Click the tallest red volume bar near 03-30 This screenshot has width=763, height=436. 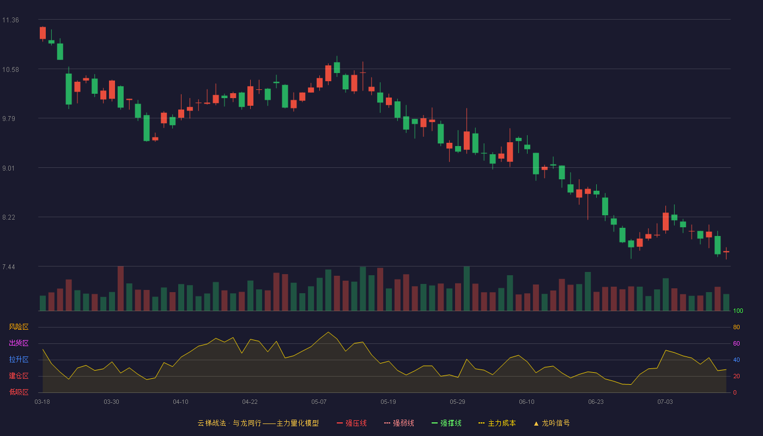coord(120,288)
